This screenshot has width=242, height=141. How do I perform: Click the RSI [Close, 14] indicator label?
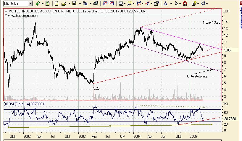click(x=25, y=104)
